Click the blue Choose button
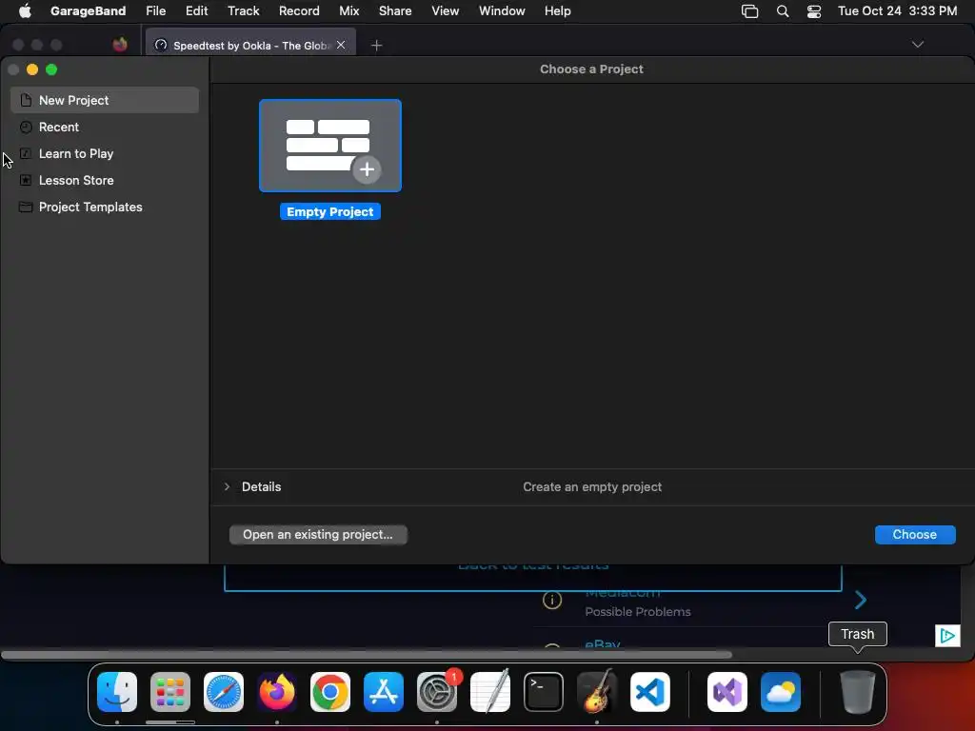The height and width of the screenshot is (731, 975). [x=915, y=535]
